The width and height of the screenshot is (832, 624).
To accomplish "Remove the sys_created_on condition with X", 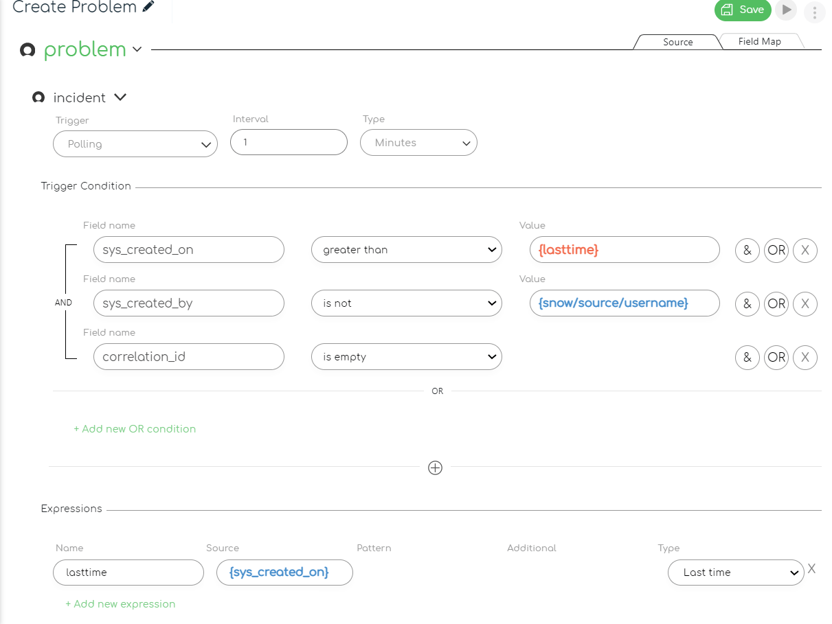I will click(805, 251).
